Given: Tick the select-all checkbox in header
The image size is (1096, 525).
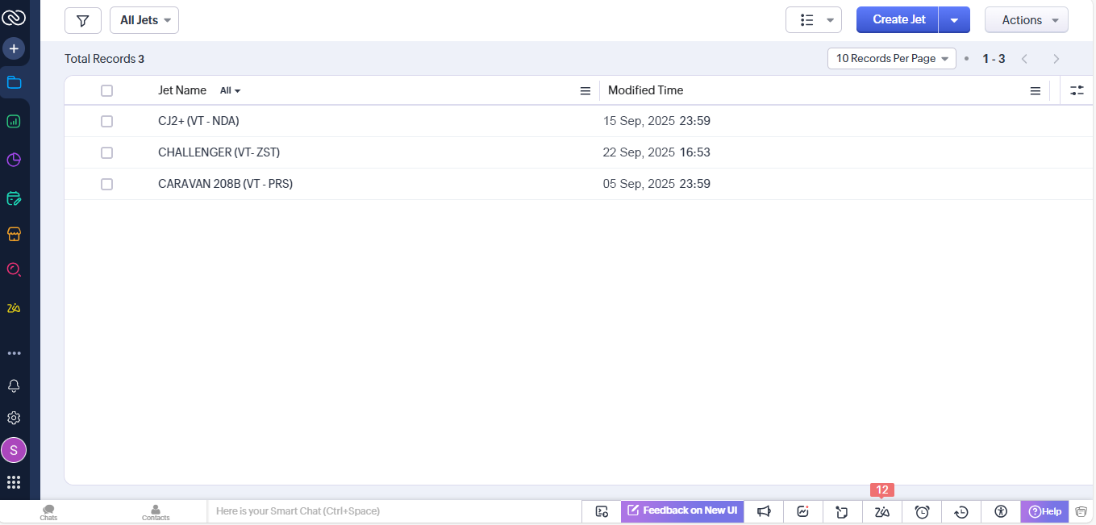Looking at the screenshot, I should tap(106, 90).
